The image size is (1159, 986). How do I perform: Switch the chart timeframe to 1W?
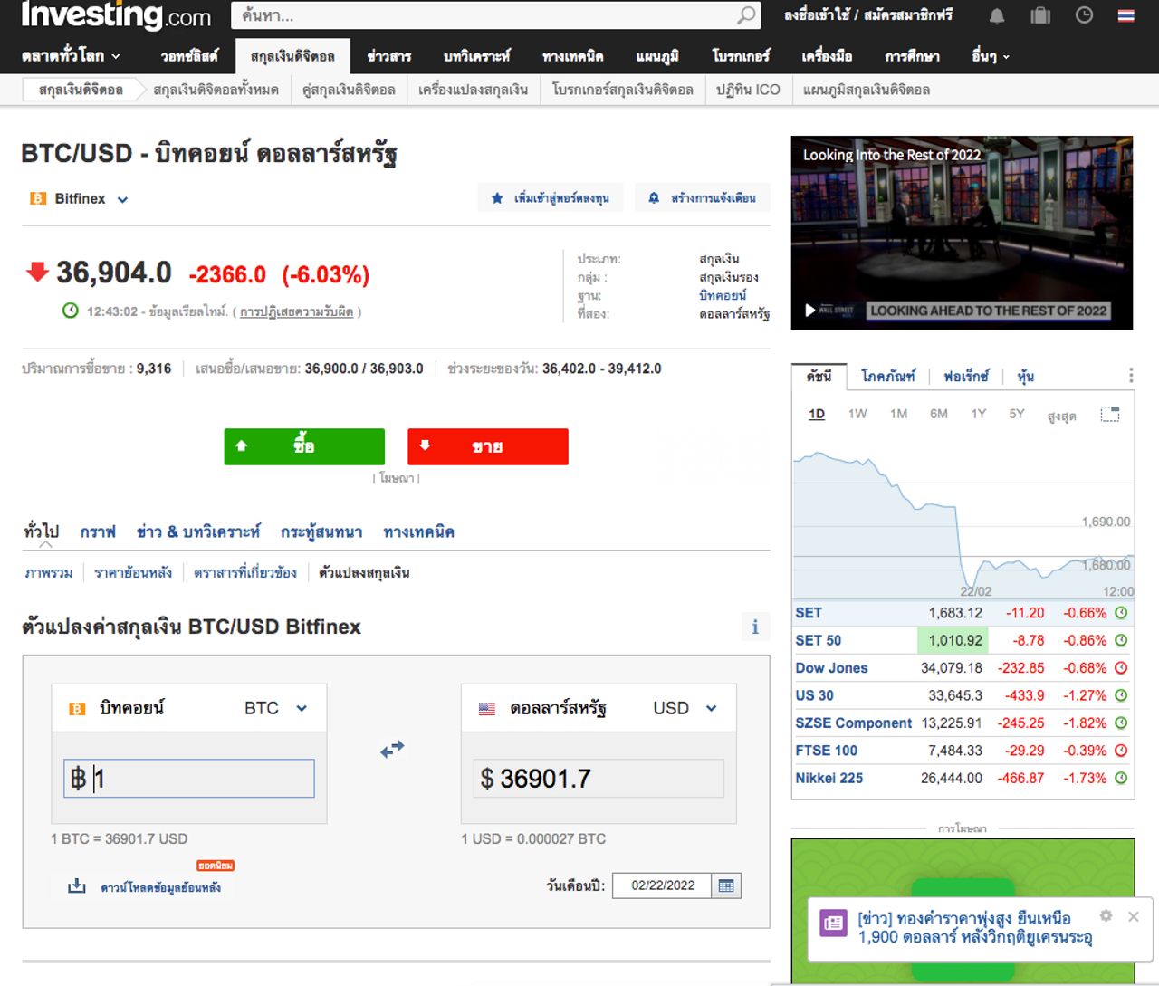pyautogui.click(x=856, y=414)
